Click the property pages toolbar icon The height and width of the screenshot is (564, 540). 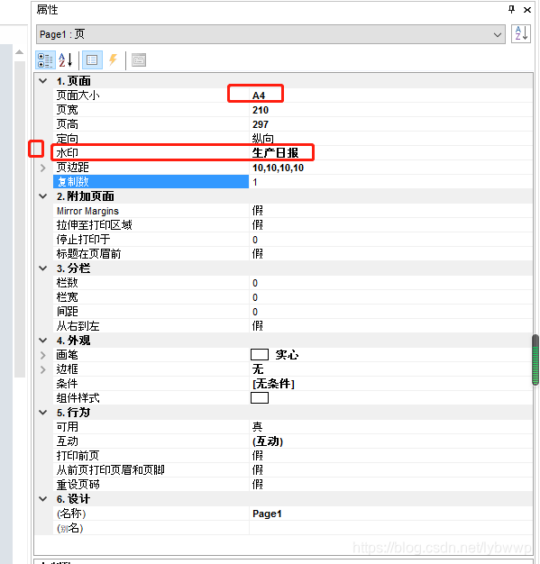coord(139,60)
